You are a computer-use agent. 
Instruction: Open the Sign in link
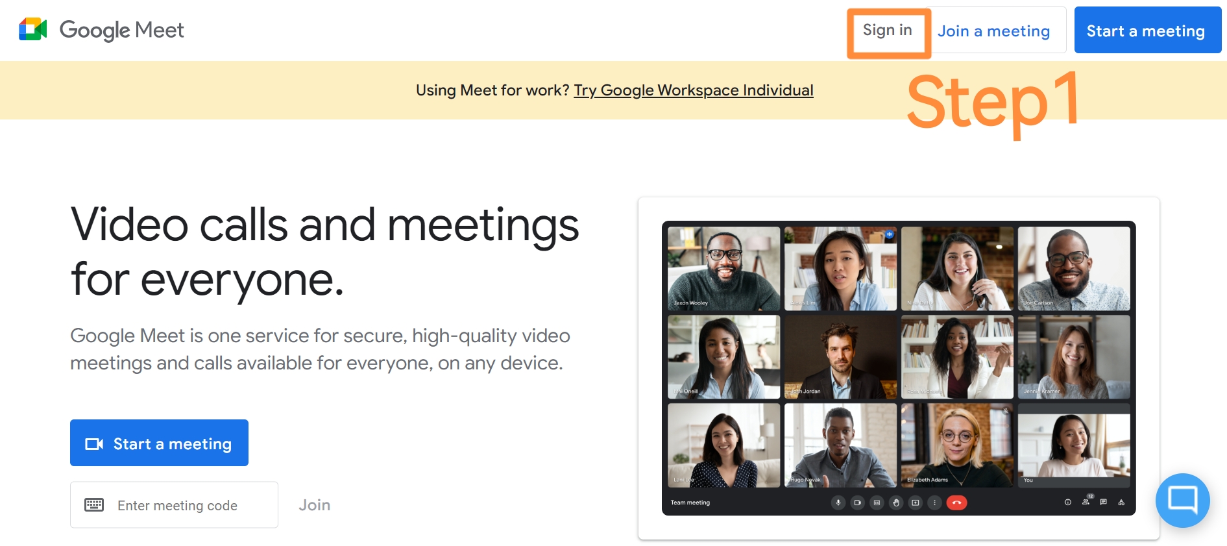(x=887, y=31)
